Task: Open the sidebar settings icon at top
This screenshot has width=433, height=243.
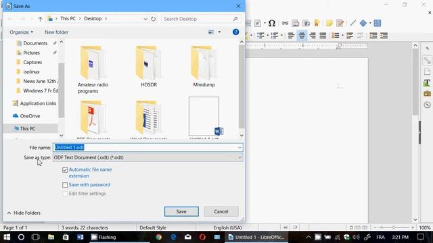Action: pyautogui.click(x=427, y=48)
